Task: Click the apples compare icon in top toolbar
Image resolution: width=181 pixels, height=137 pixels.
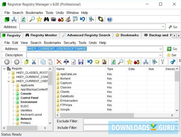Action: 61,19
